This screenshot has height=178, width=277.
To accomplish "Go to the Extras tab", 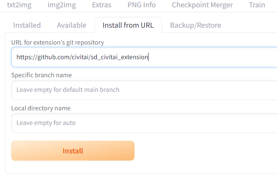I will [x=101, y=5].
